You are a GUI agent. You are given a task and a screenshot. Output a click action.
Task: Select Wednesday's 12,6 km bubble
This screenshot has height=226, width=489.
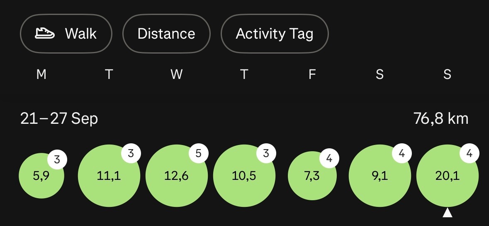coord(177,176)
